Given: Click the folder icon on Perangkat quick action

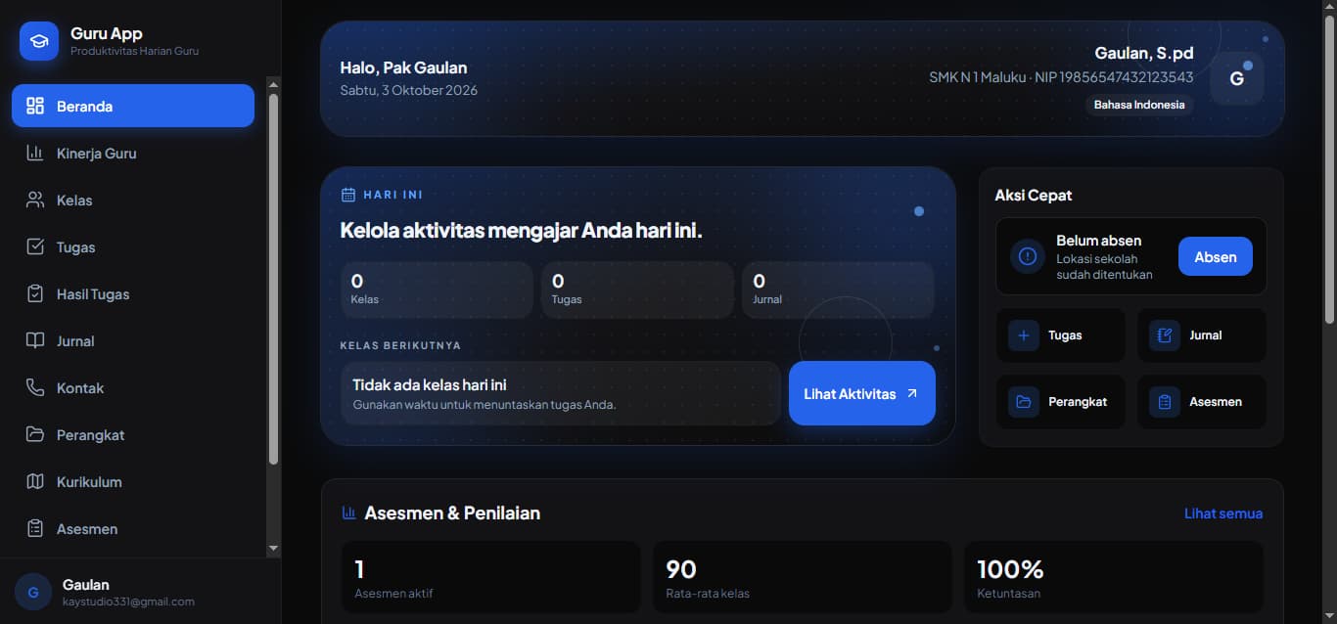Looking at the screenshot, I should [x=1024, y=402].
